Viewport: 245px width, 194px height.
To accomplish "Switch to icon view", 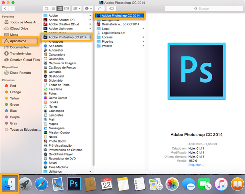I will 47,8.
